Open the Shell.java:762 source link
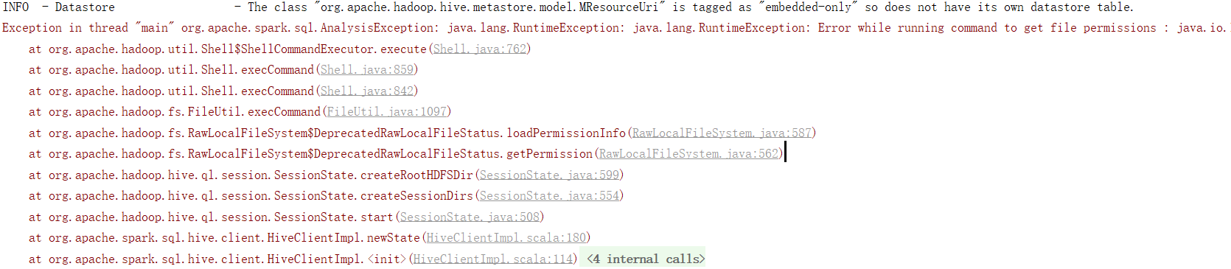The height and width of the screenshot is (269, 1231). point(480,49)
